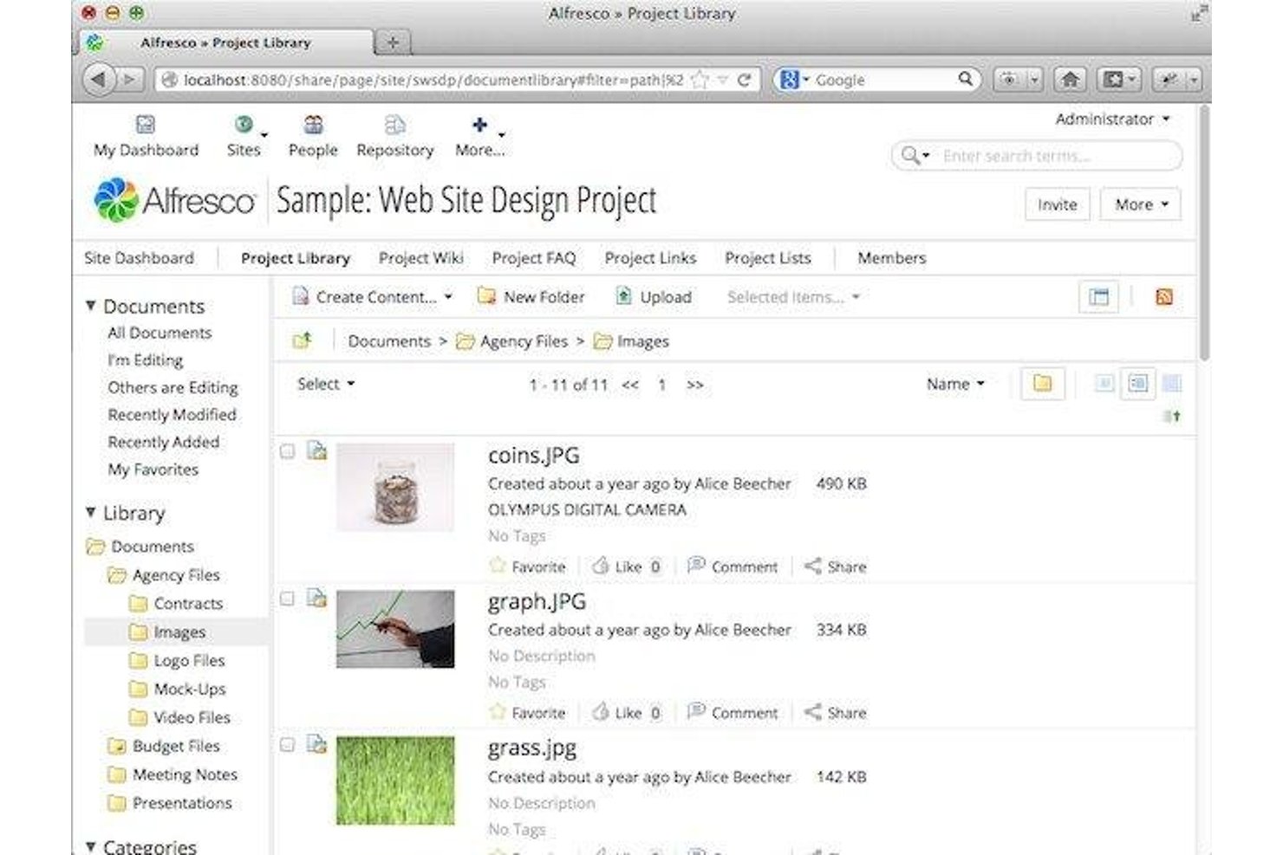Viewport: 1283px width, 855px height.
Task: Open the Selected Items... dropdown
Action: (793, 297)
